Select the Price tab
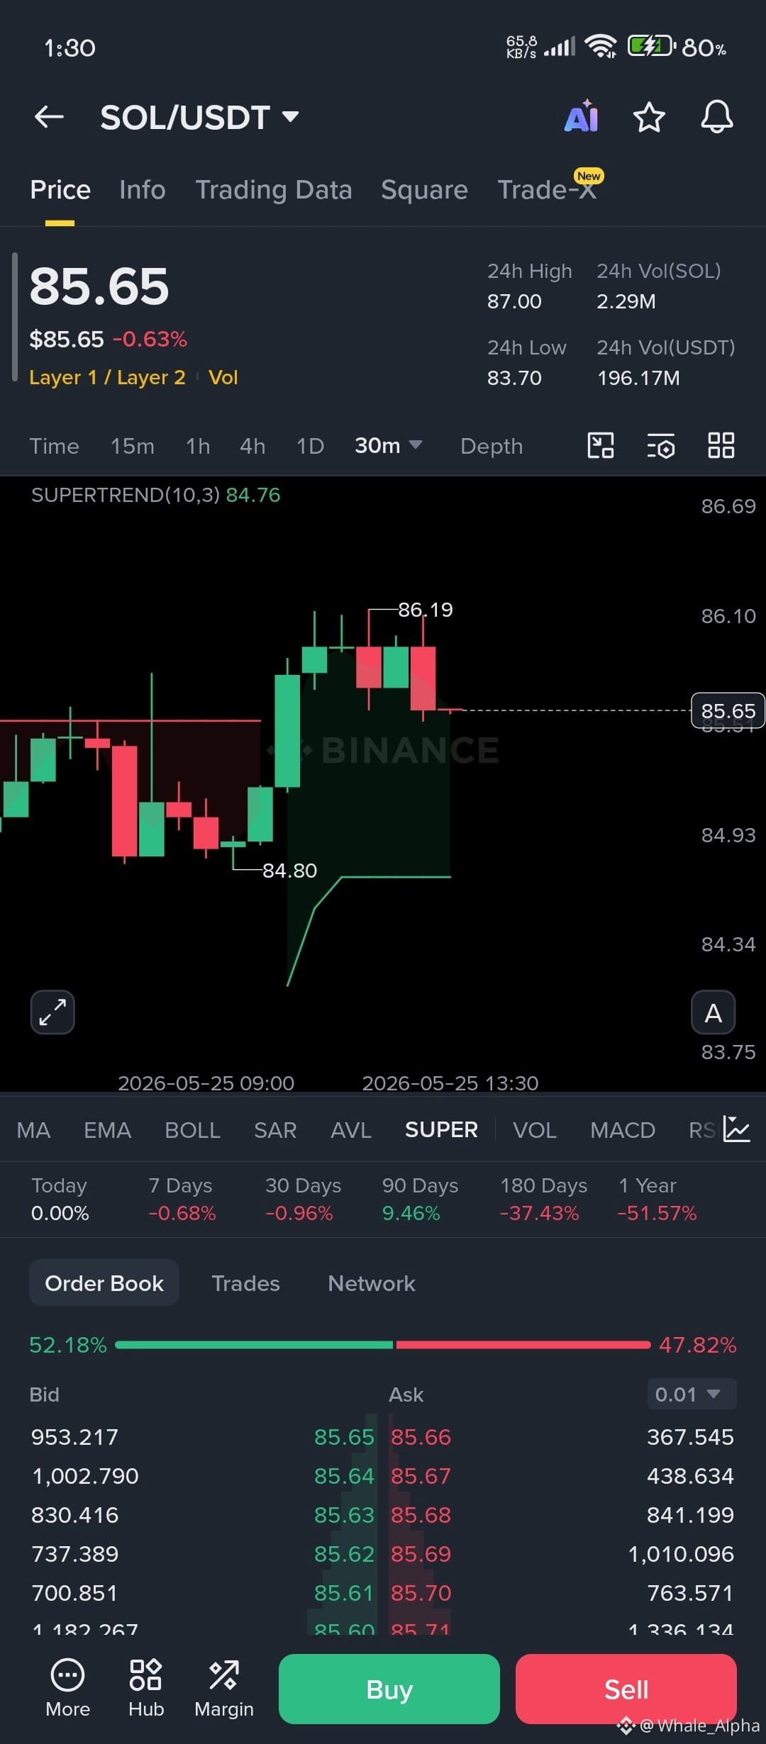 (x=60, y=190)
